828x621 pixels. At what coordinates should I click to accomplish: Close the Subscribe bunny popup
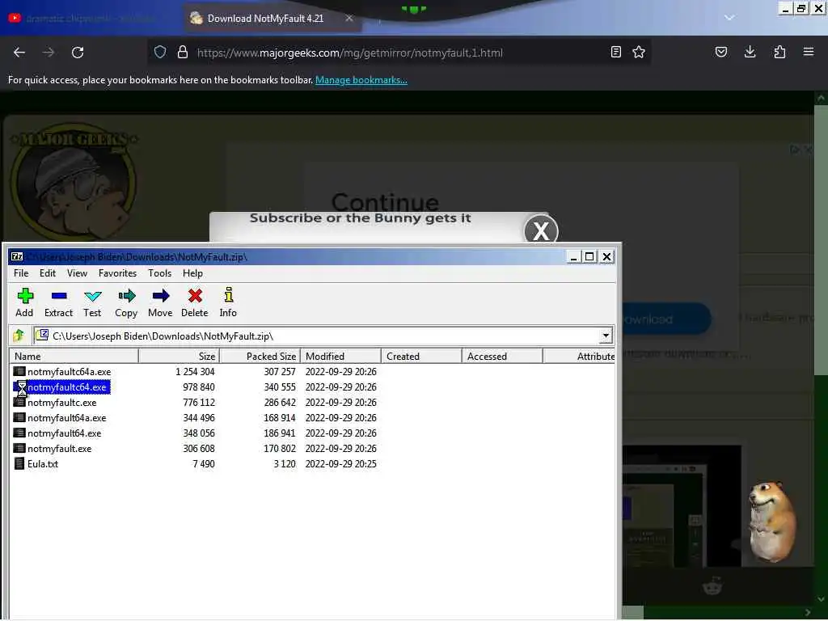[541, 230]
